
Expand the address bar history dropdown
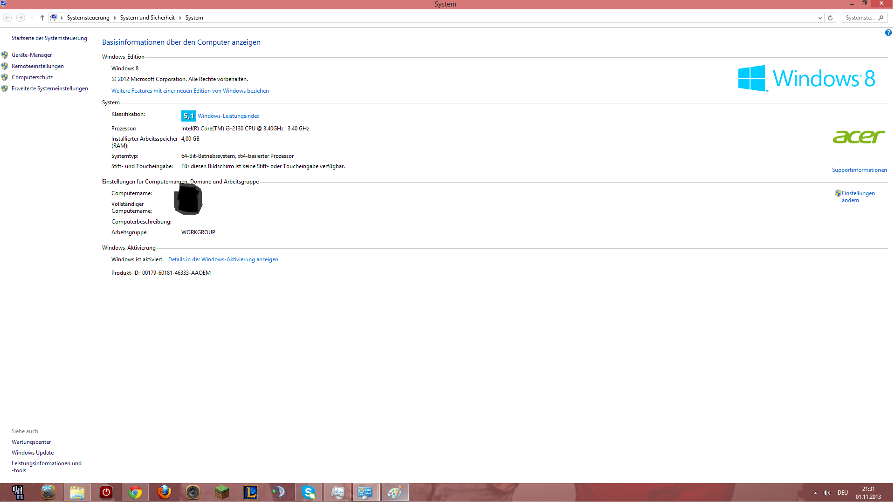[x=820, y=18]
